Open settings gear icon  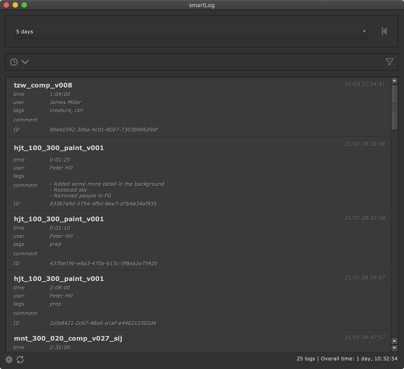[x=9, y=360]
